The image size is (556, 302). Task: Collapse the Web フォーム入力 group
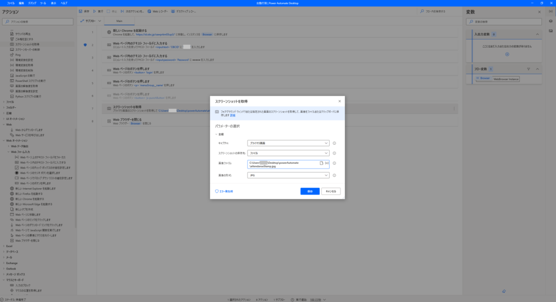9,152
